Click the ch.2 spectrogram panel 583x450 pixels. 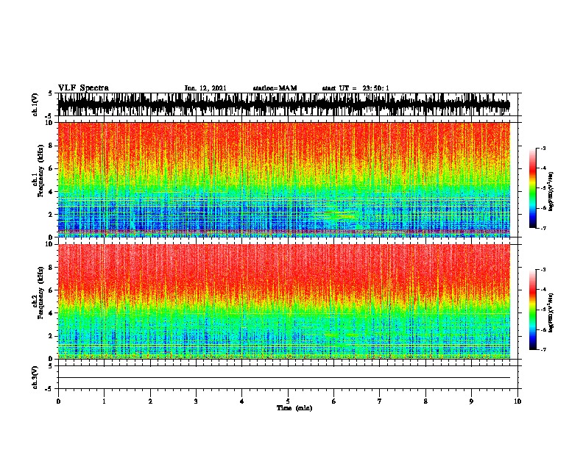tap(284, 301)
